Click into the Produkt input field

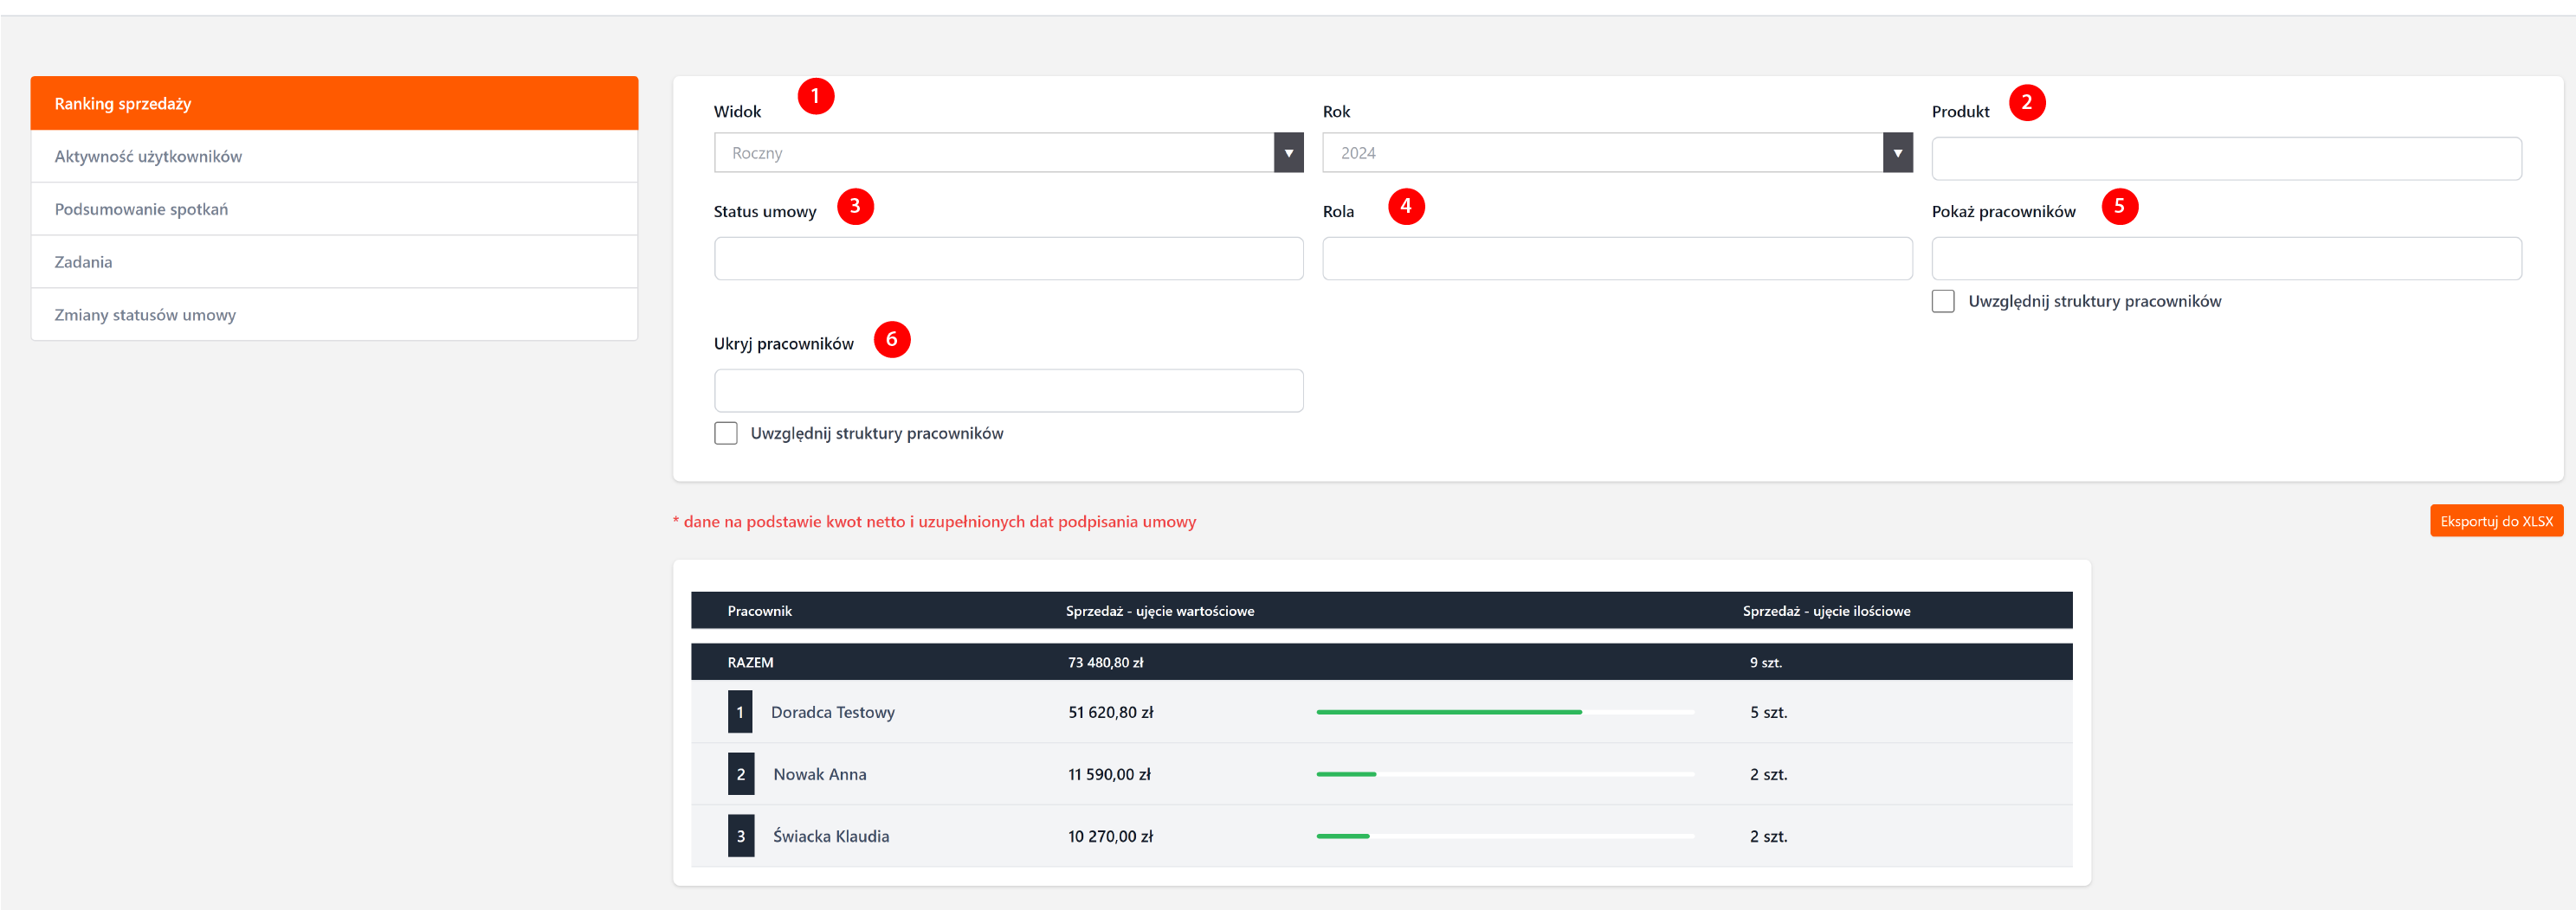[2225, 157]
